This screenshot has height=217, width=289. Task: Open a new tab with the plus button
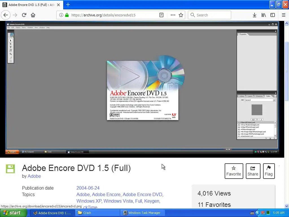pyautogui.click(x=68, y=5)
